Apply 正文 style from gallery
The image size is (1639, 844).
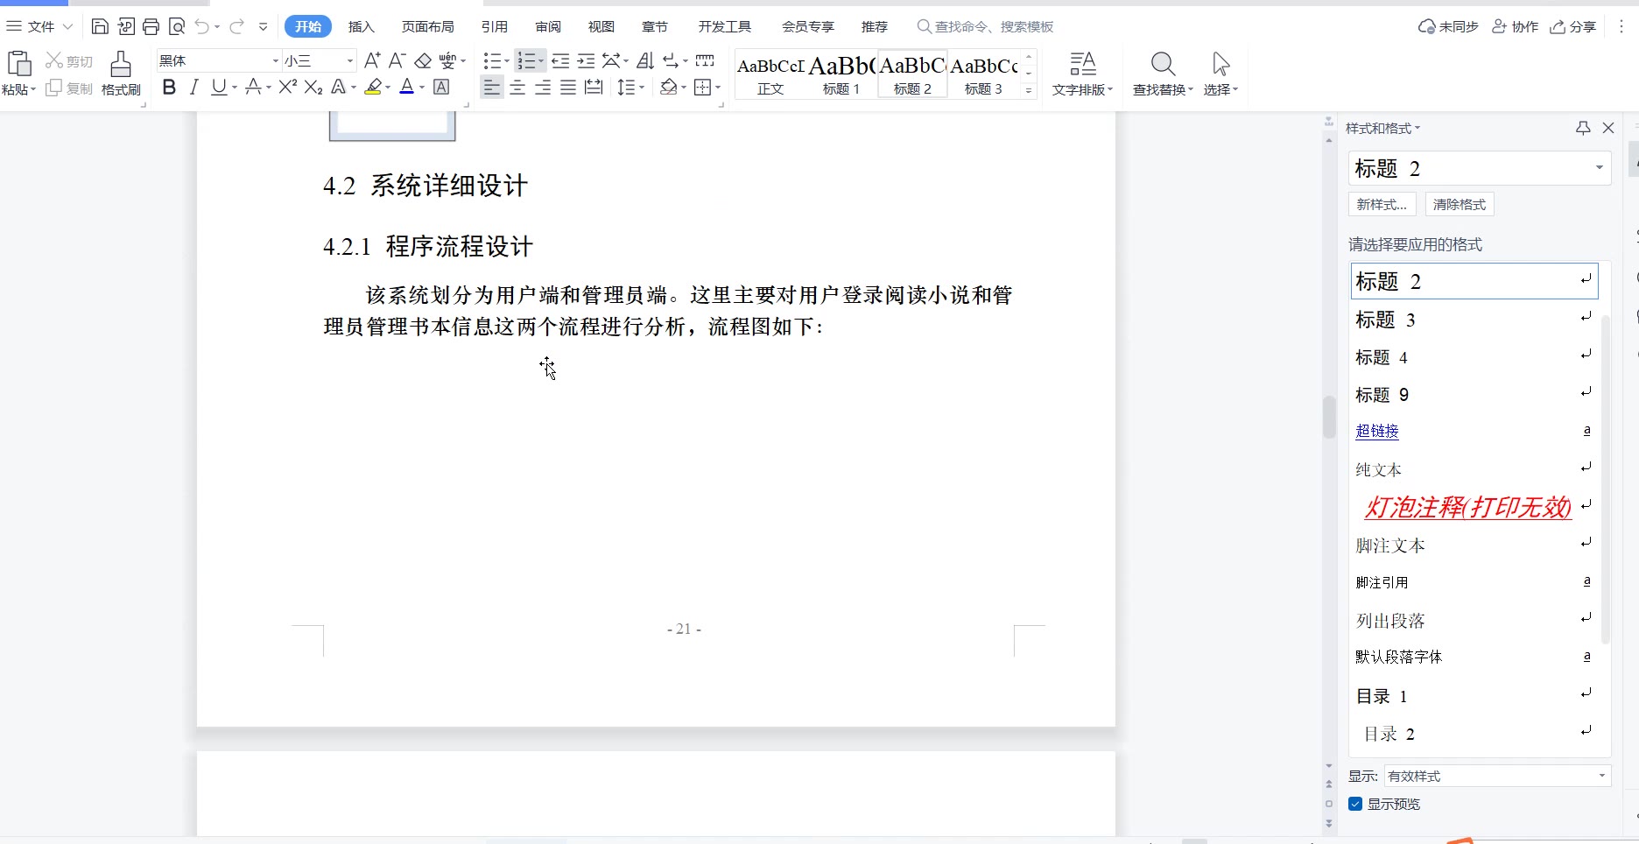tap(770, 74)
